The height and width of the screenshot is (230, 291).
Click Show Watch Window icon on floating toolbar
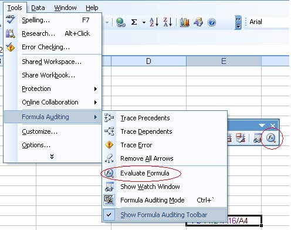(257, 138)
